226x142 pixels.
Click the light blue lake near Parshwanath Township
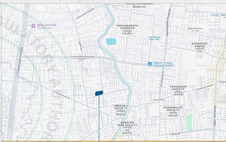111,42
